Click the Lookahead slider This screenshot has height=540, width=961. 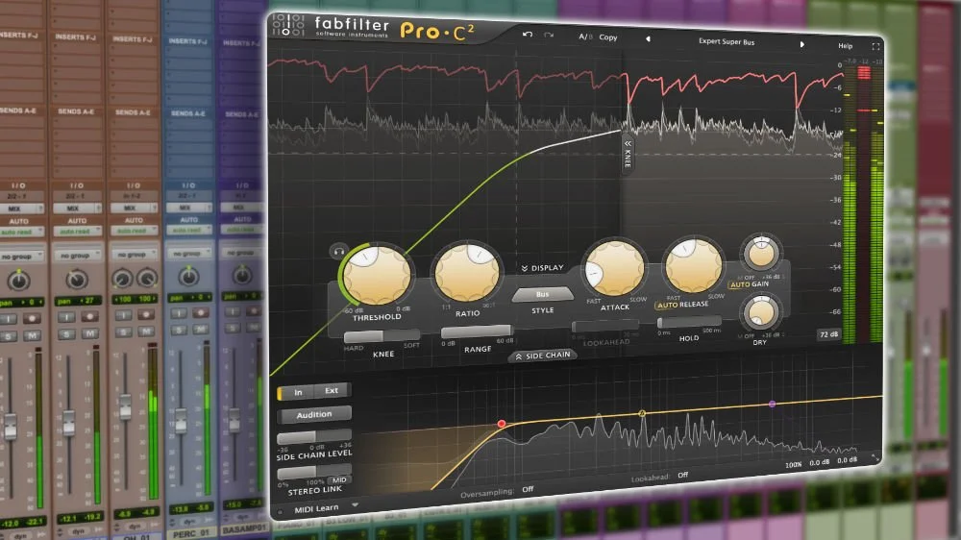click(x=604, y=326)
